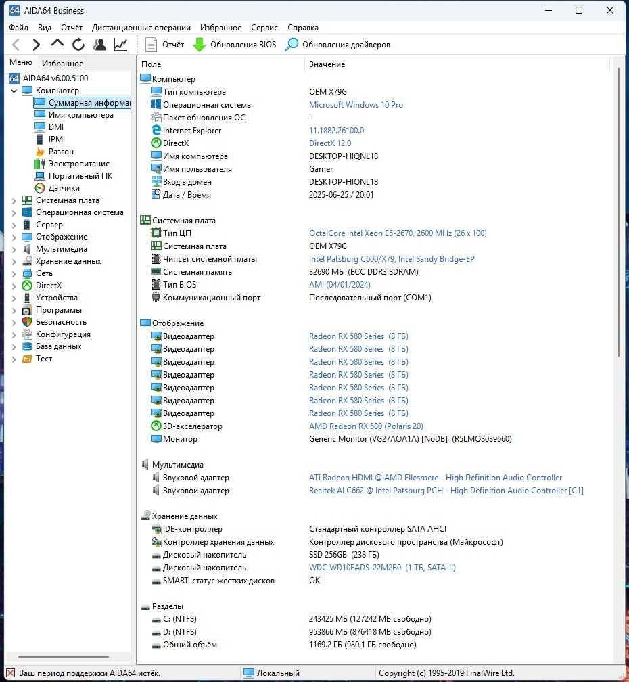Click the Тест benchmark icon in tree

click(x=27, y=359)
